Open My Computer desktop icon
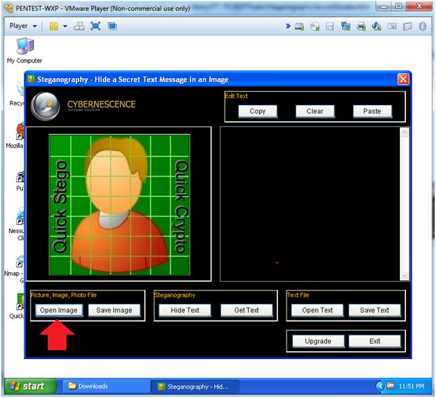Image resolution: width=436 pixels, height=398 pixels. pyautogui.click(x=25, y=51)
